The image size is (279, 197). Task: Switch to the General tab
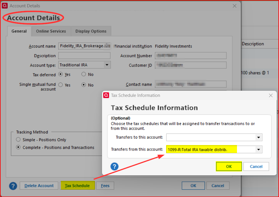[19, 31]
